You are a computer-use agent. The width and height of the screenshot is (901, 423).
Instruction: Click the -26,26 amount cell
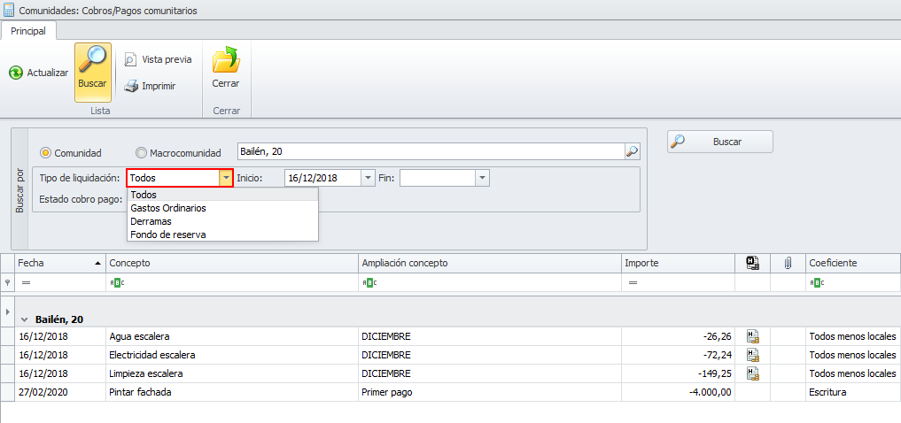(x=678, y=336)
